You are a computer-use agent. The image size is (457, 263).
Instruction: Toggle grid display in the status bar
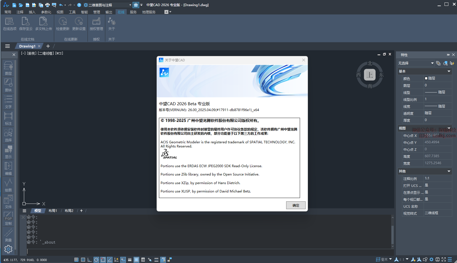click(x=83, y=260)
